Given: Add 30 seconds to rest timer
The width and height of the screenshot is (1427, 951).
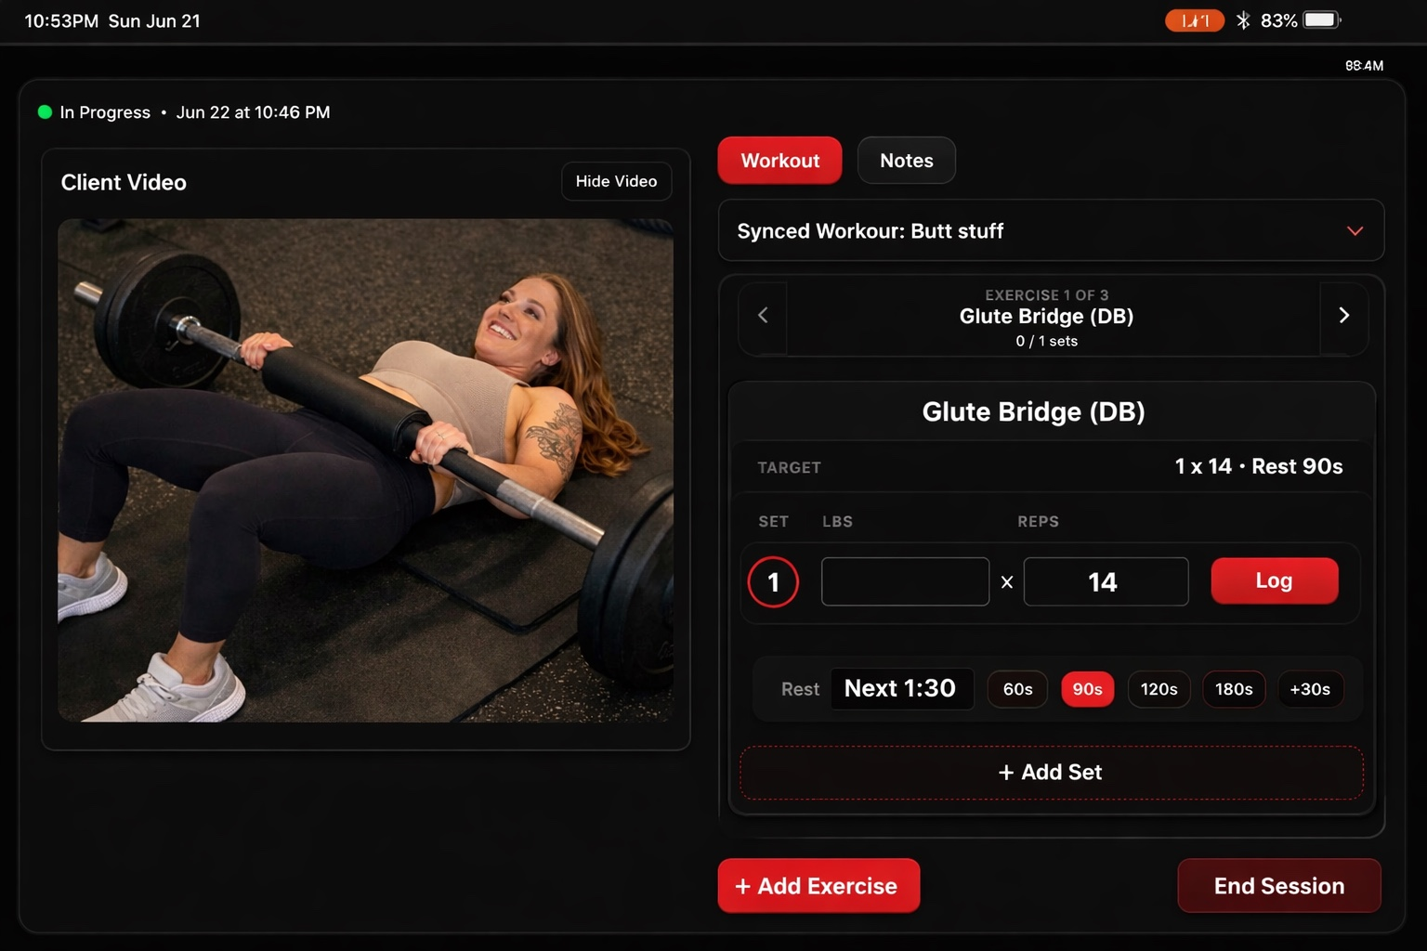Looking at the screenshot, I should pyautogui.click(x=1310, y=689).
